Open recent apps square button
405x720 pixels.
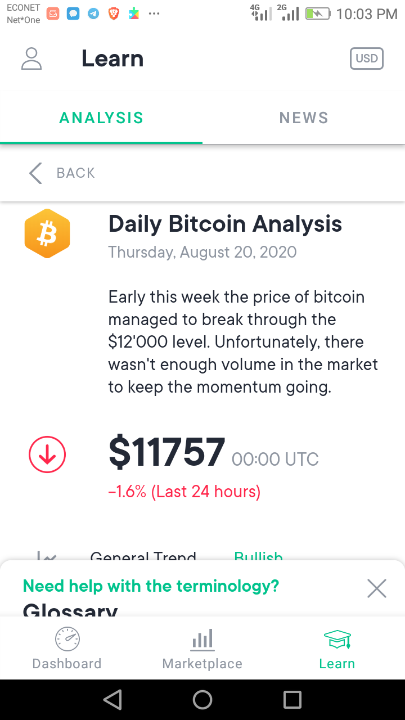[x=292, y=700]
